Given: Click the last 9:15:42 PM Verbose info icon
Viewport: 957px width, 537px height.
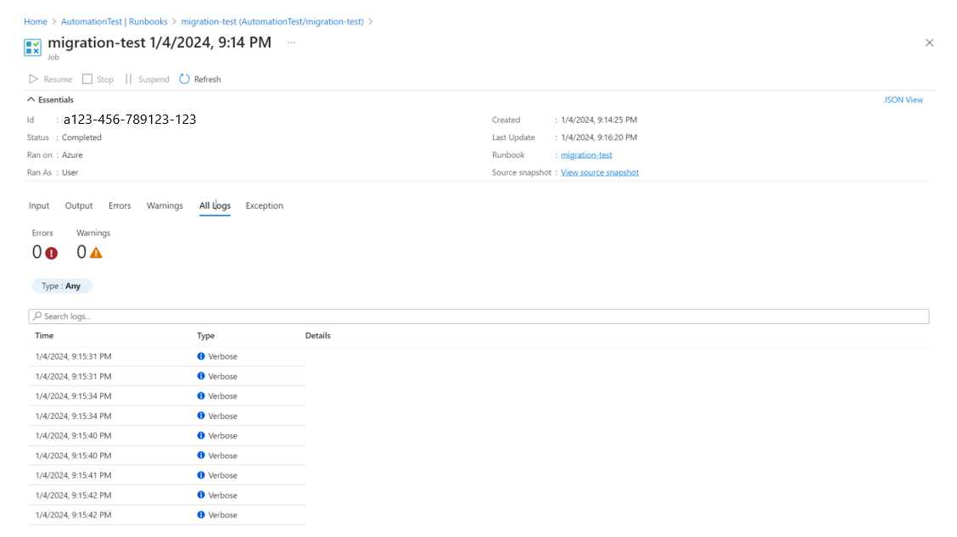Looking at the screenshot, I should tap(201, 515).
